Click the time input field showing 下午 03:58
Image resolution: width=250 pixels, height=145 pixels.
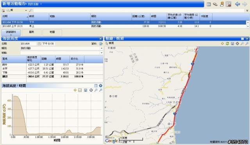click(48, 44)
